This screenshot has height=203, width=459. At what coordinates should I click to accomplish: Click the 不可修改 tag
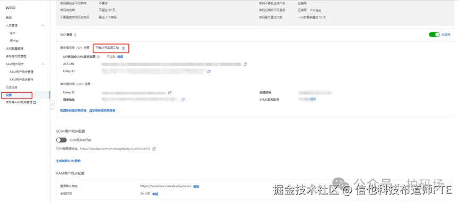point(316,10)
